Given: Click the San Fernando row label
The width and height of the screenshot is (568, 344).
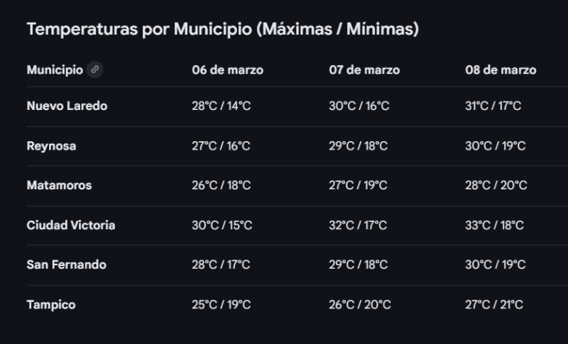Looking at the screenshot, I should pos(66,265).
